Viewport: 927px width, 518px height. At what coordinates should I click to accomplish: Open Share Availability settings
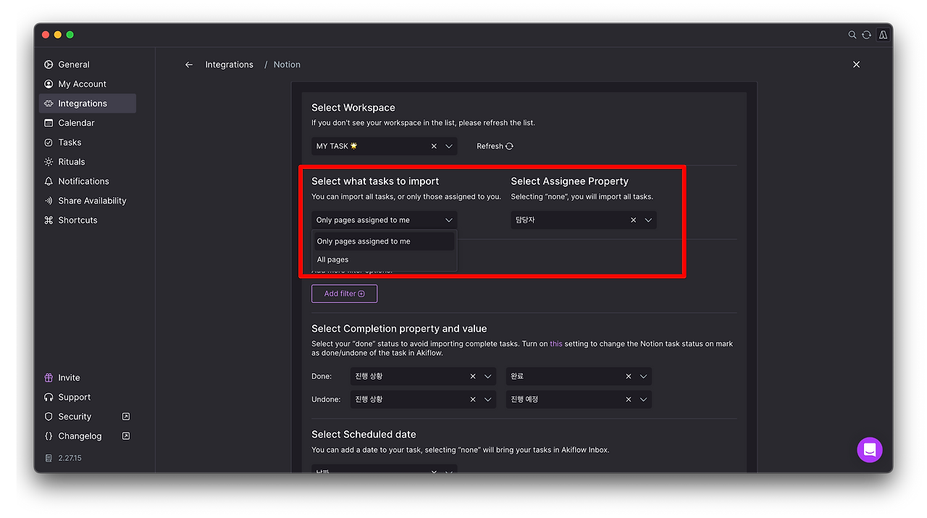click(x=88, y=201)
